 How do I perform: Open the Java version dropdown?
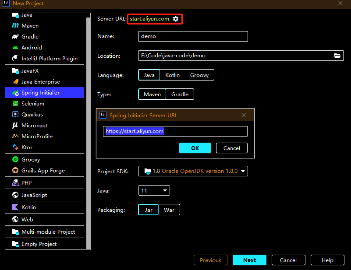[154, 190]
